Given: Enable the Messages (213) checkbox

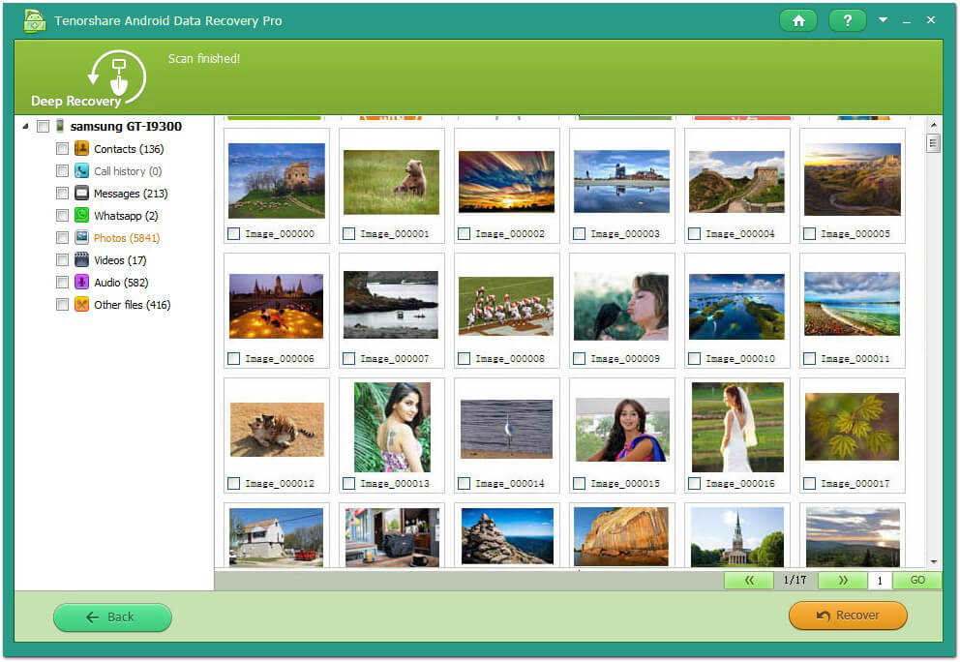Looking at the screenshot, I should click(62, 194).
